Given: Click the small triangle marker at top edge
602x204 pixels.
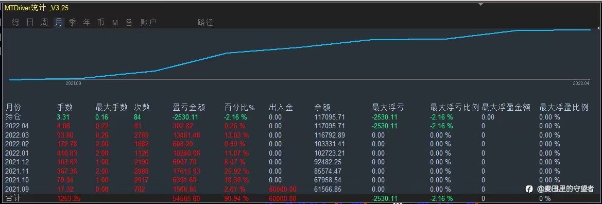Looking at the screenshot, I should [480, 5].
